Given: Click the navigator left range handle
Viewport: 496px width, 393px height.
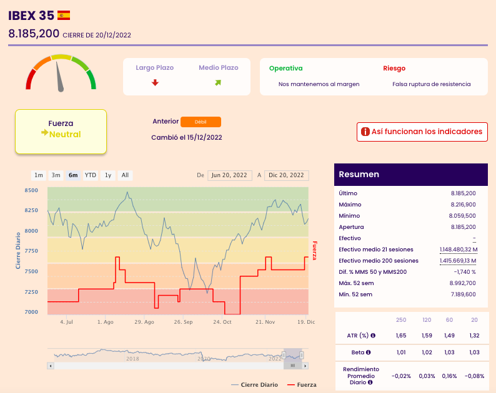Looking at the screenshot, I should click(x=284, y=356).
